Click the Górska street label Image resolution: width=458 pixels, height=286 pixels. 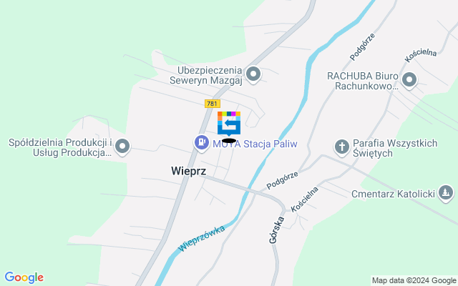point(276,230)
